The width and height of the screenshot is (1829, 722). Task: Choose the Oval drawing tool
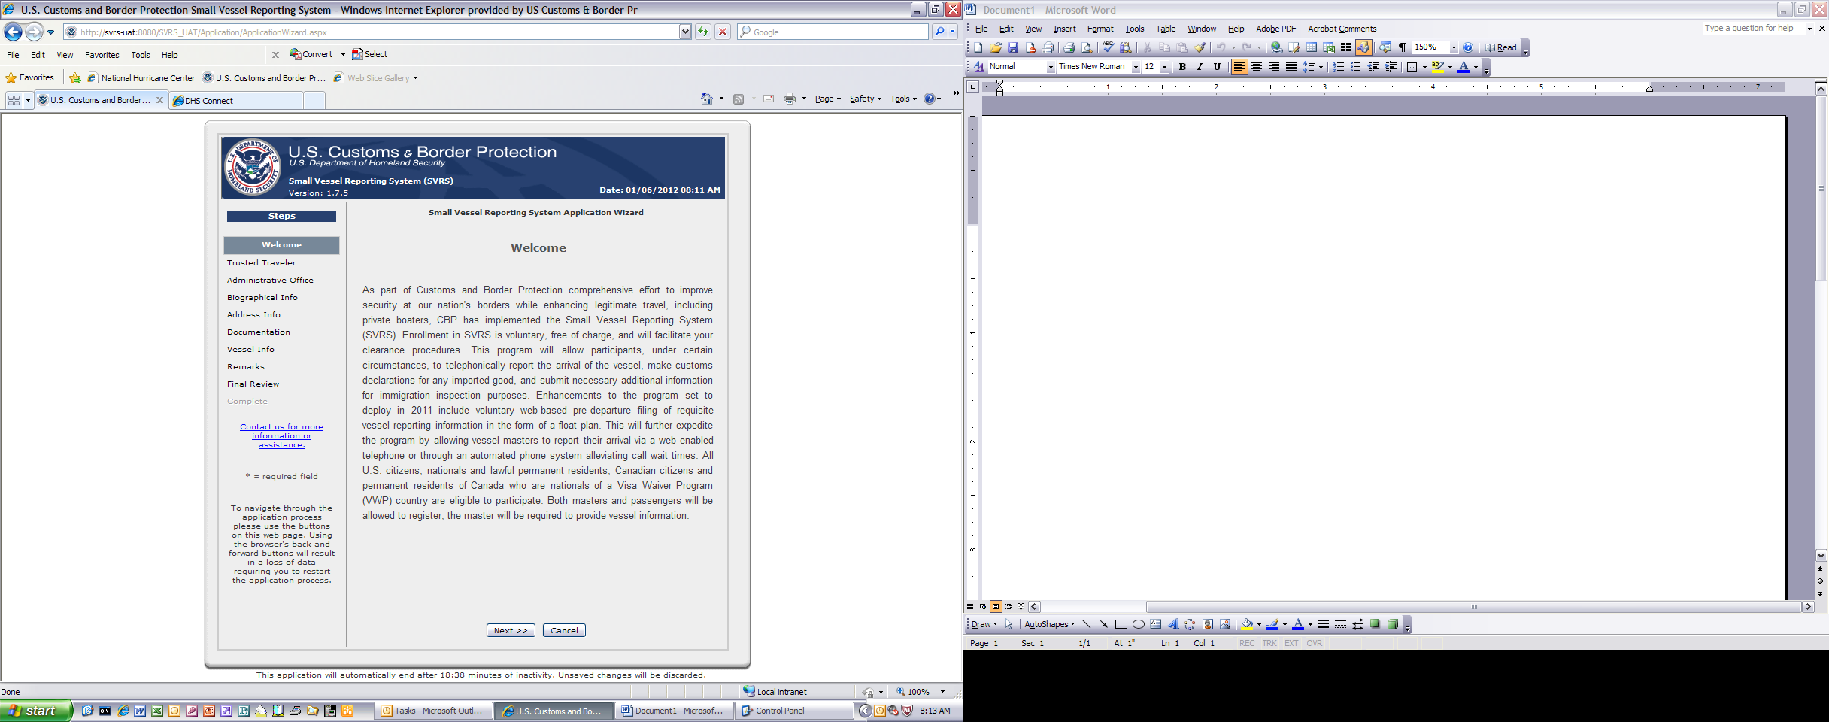pos(1138,624)
